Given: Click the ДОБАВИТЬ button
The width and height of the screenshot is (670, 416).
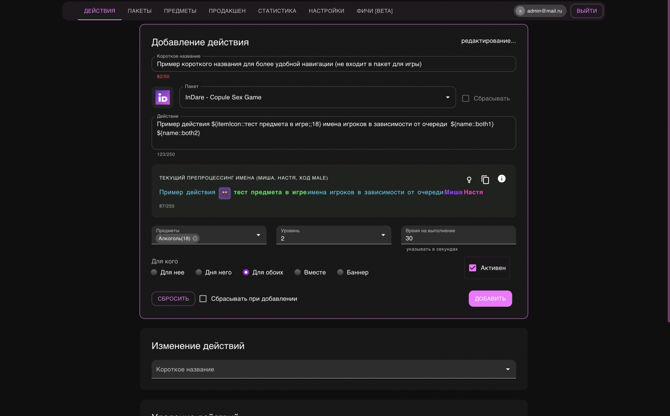Looking at the screenshot, I should 490,299.
